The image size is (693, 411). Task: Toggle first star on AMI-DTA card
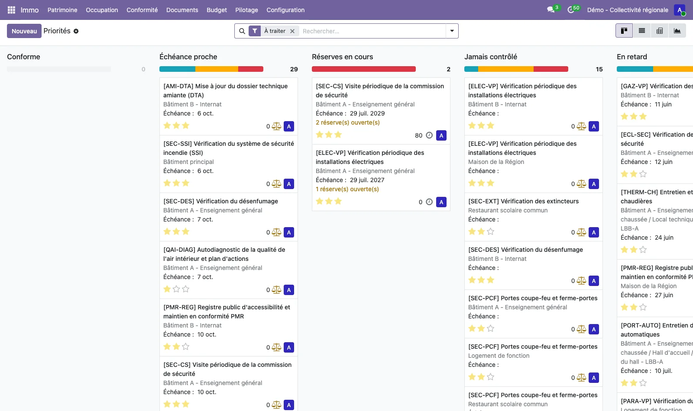[167, 125]
